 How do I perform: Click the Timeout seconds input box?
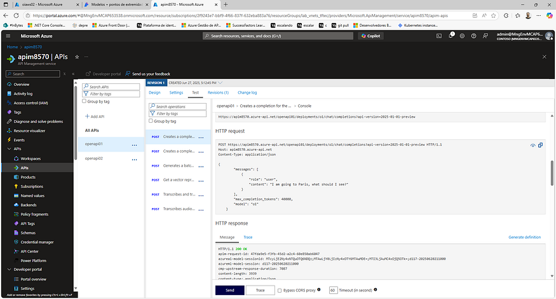coord(333,291)
